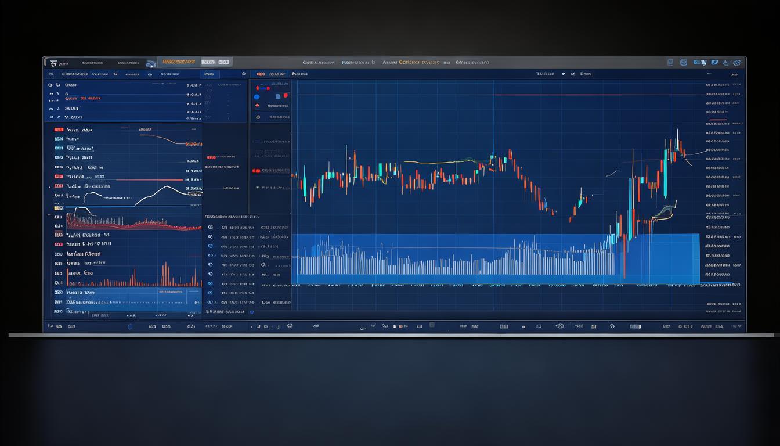Open the orange-text menu item in the top center
Image resolution: width=780 pixels, height=446 pixels.
[x=409, y=62]
